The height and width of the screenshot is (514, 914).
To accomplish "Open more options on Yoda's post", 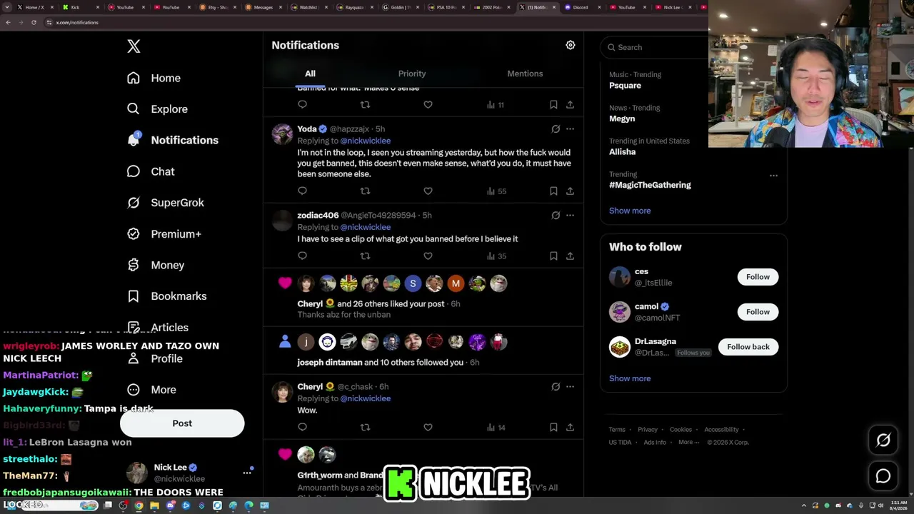I will (570, 129).
